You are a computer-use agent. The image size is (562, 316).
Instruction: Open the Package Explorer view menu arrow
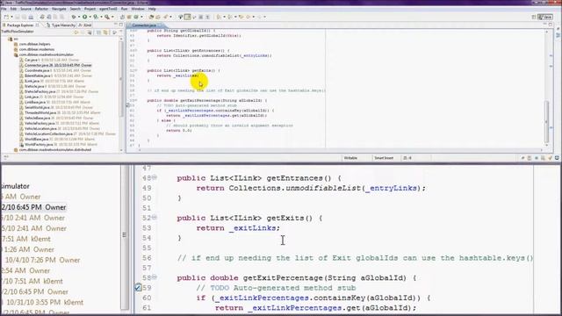[x=114, y=32]
